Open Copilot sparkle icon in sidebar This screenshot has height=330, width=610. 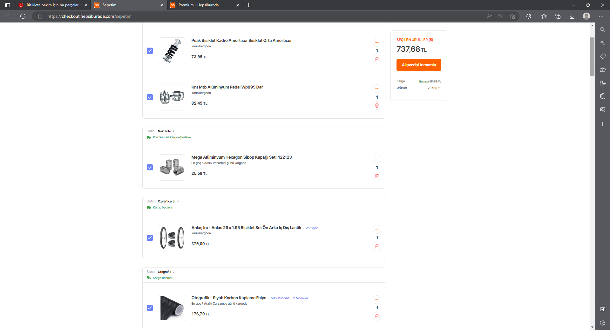click(x=603, y=43)
